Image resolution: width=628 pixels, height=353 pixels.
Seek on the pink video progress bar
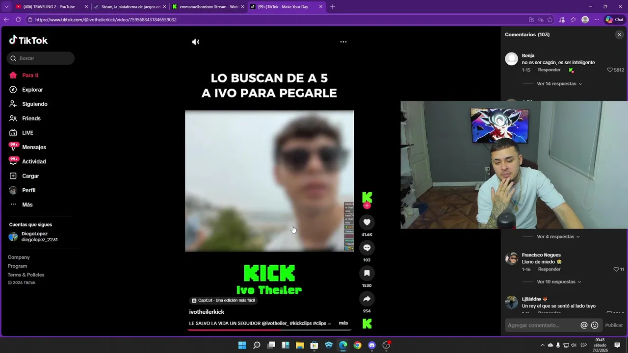(x=269, y=330)
